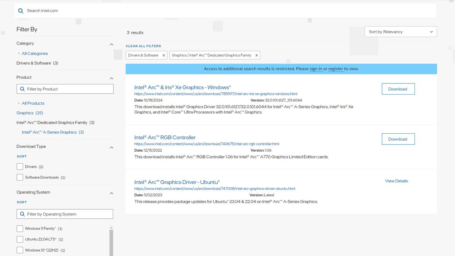Collapse the Operating System filter section
This screenshot has width=455, height=256.
[112, 193]
